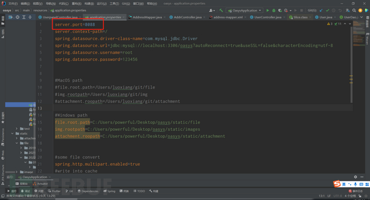The height and width of the screenshot is (200, 370).
Task: Click spring.datasource.username=root line
Action: coord(94,53)
